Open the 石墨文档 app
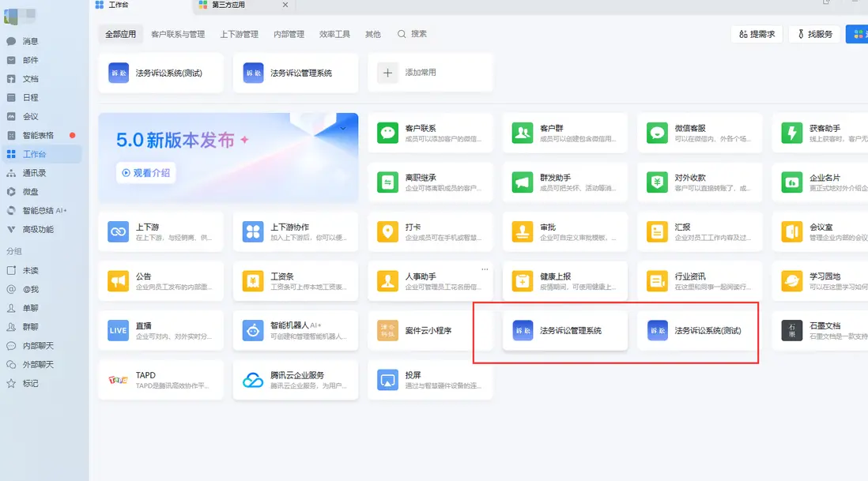Viewport: 868px width, 481px height. [x=820, y=331]
